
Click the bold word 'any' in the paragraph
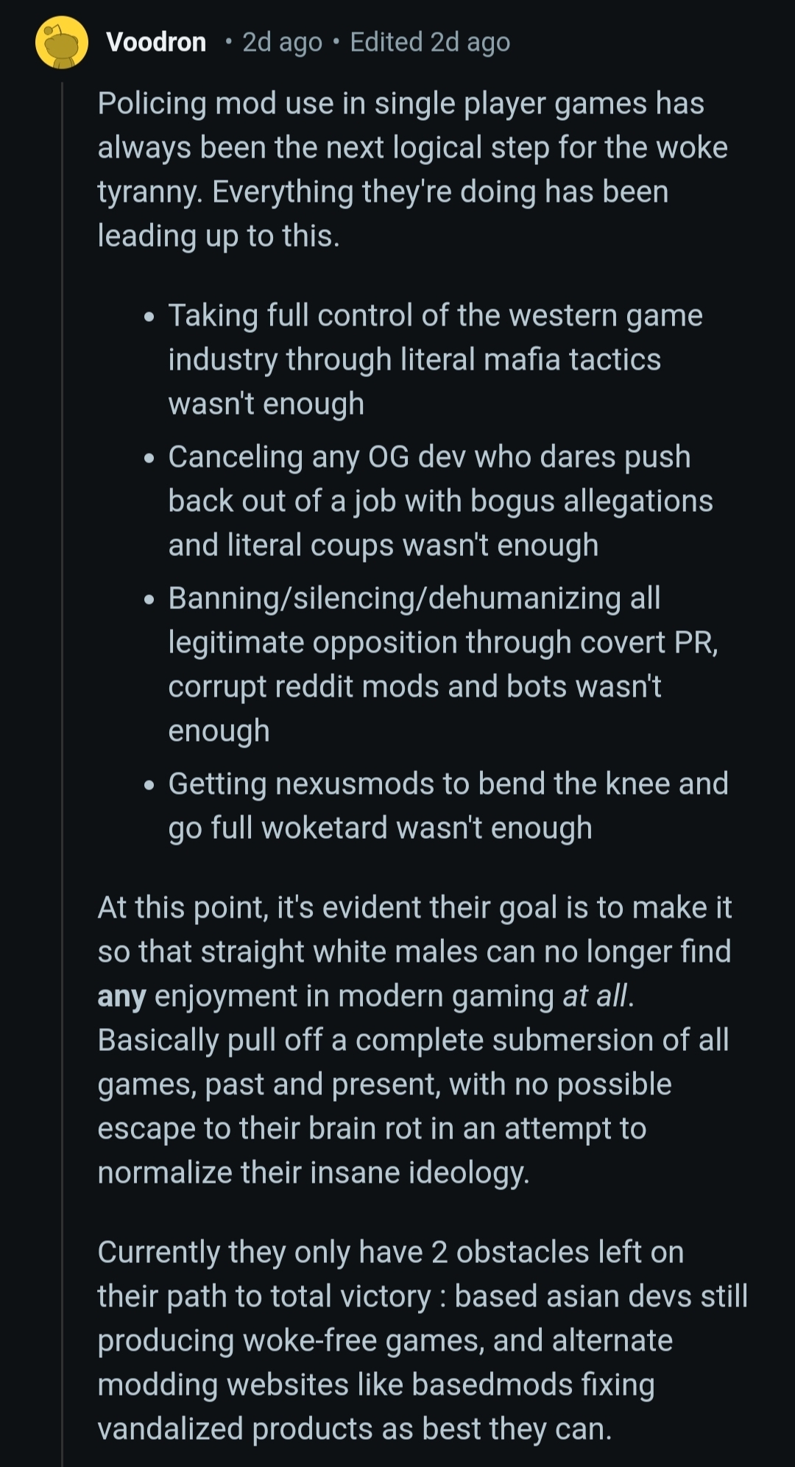coord(122,996)
